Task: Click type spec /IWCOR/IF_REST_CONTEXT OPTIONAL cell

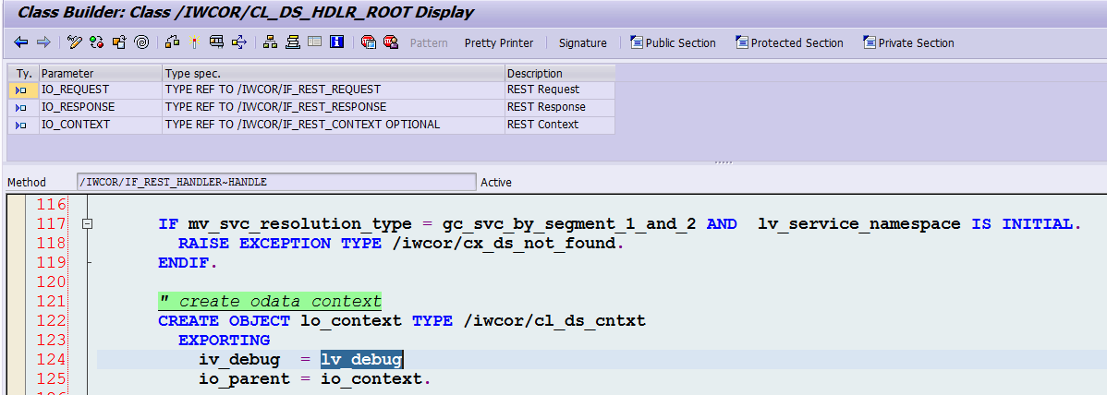Action: (x=334, y=125)
